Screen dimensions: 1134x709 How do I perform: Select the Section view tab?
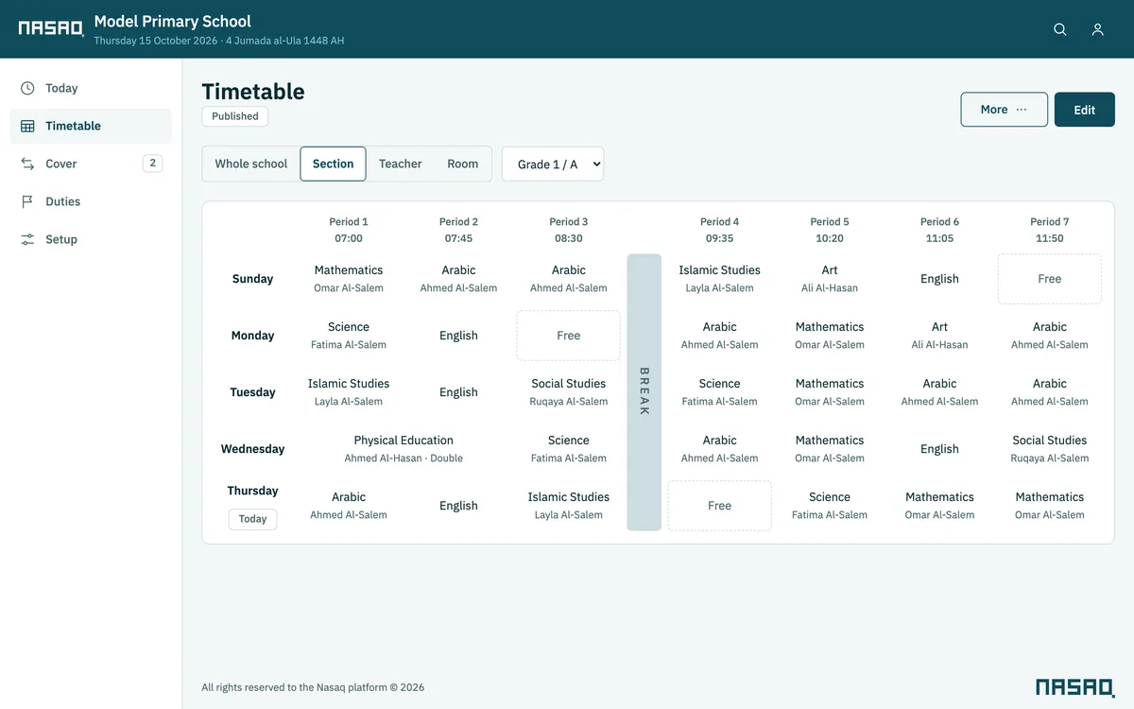coord(333,164)
